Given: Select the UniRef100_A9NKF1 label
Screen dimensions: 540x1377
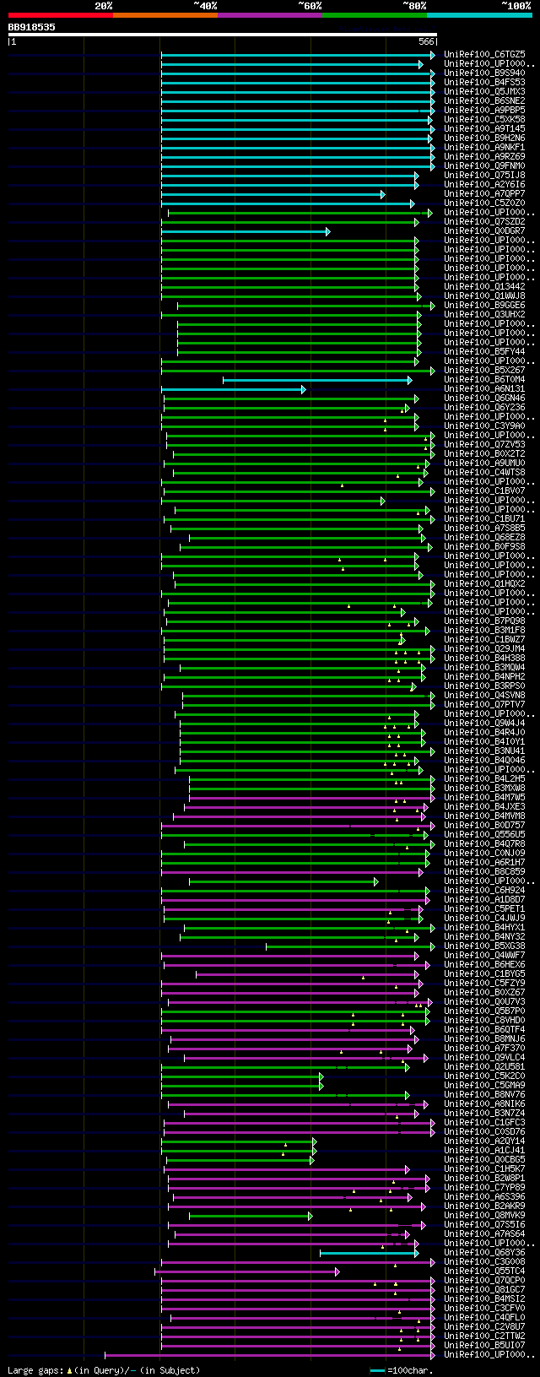Looking at the screenshot, I should (484, 147).
